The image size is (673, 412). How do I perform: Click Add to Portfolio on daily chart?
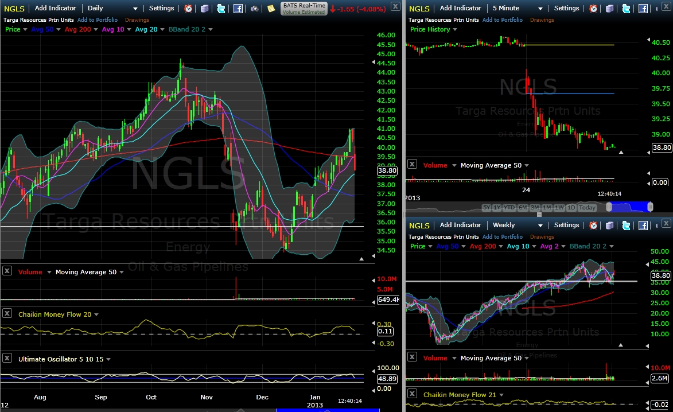[98, 20]
